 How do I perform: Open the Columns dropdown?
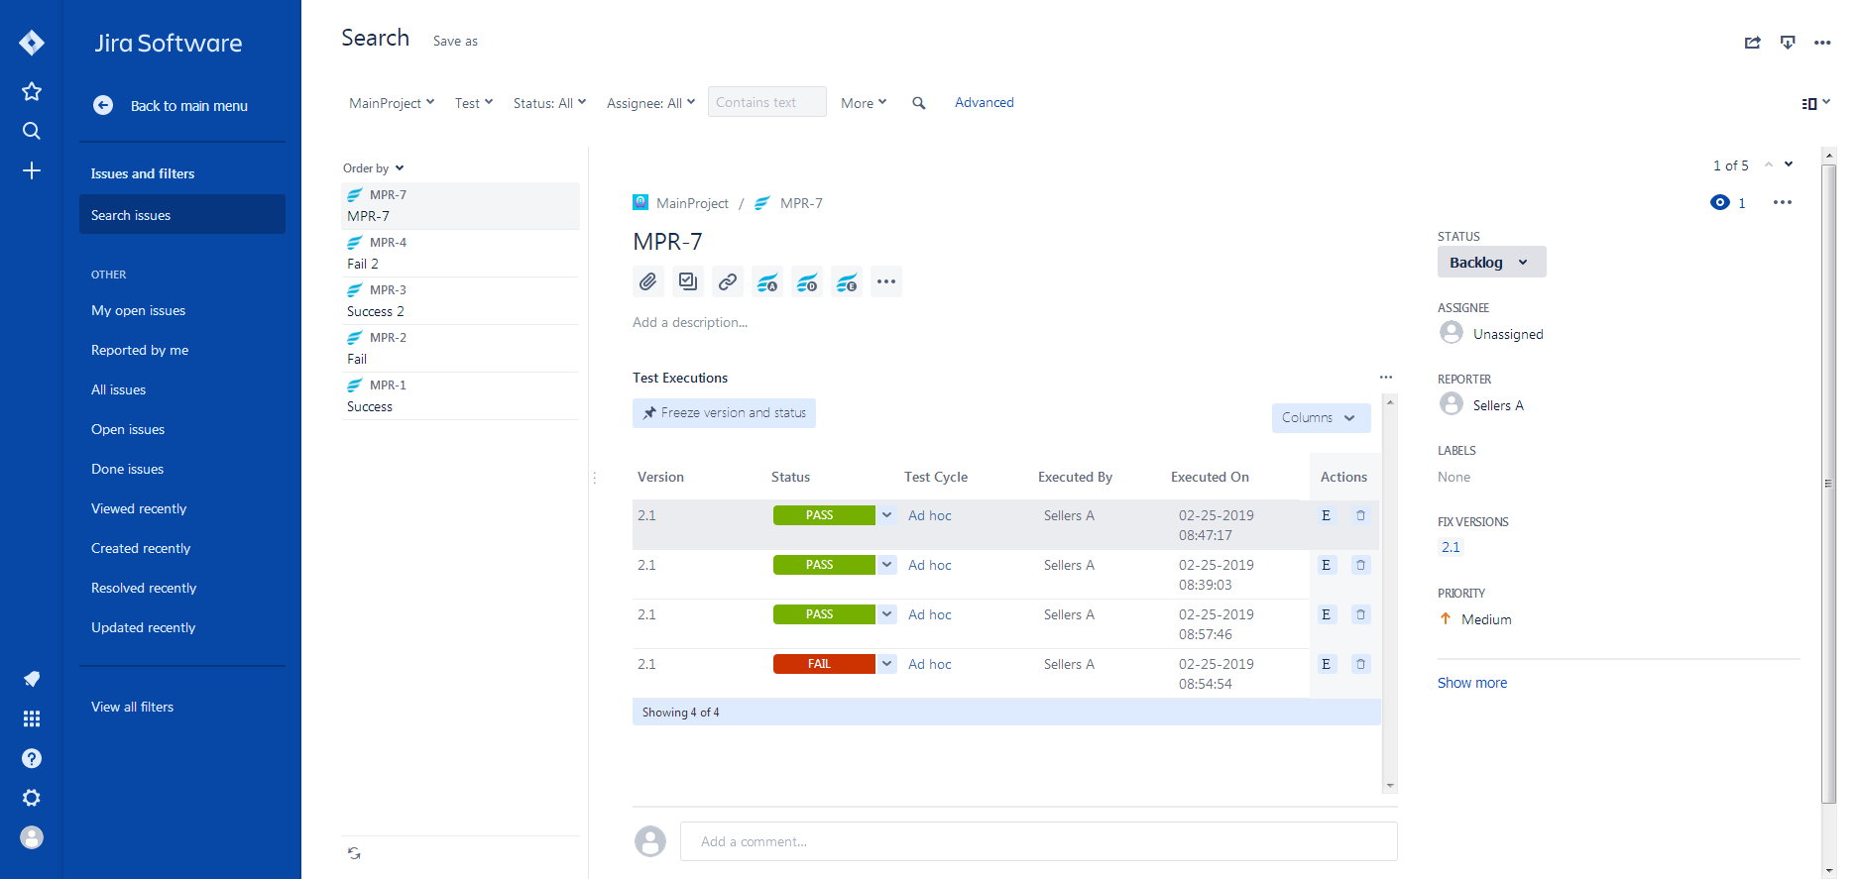pyautogui.click(x=1320, y=418)
